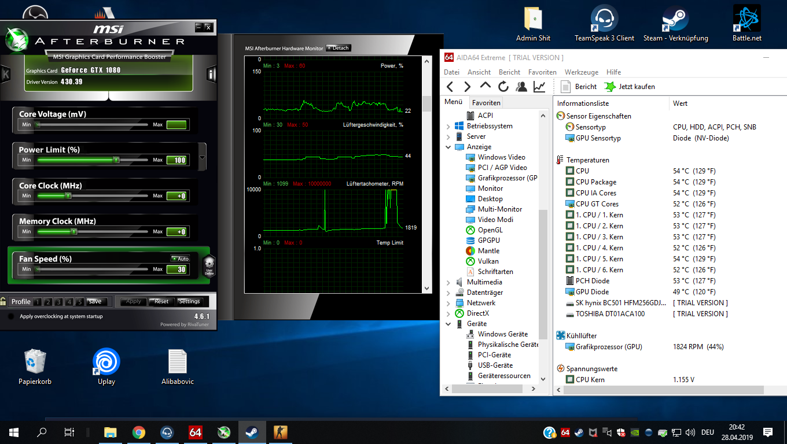This screenshot has width=787, height=444.
Task: Expand Multimedia tree node
Action: coord(448,282)
